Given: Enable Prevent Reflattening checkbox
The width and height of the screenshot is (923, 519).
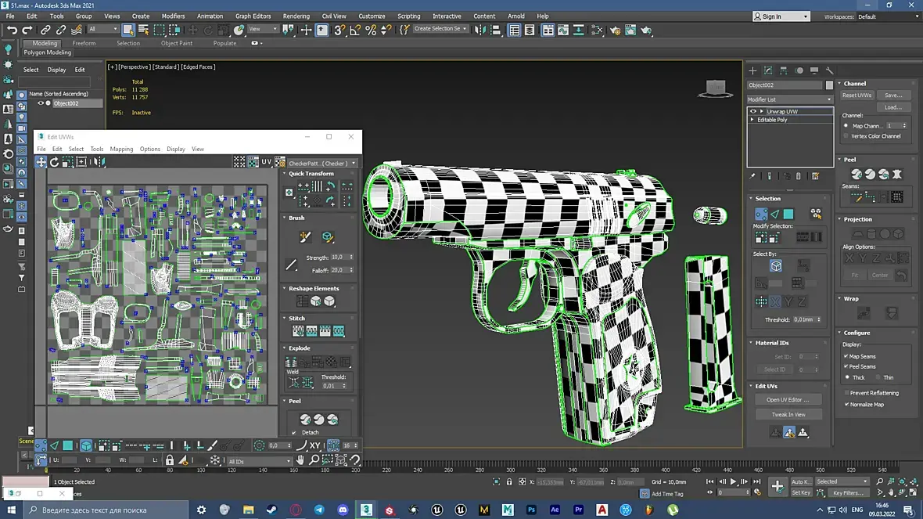Looking at the screenshot, I should pos(846,393).
